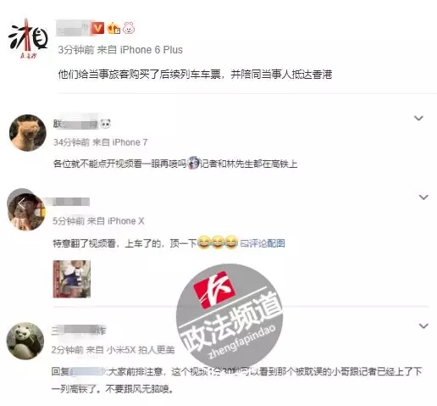Click the pink rabbit badge icon
The image size is (437, 406).
pos(129,28)
